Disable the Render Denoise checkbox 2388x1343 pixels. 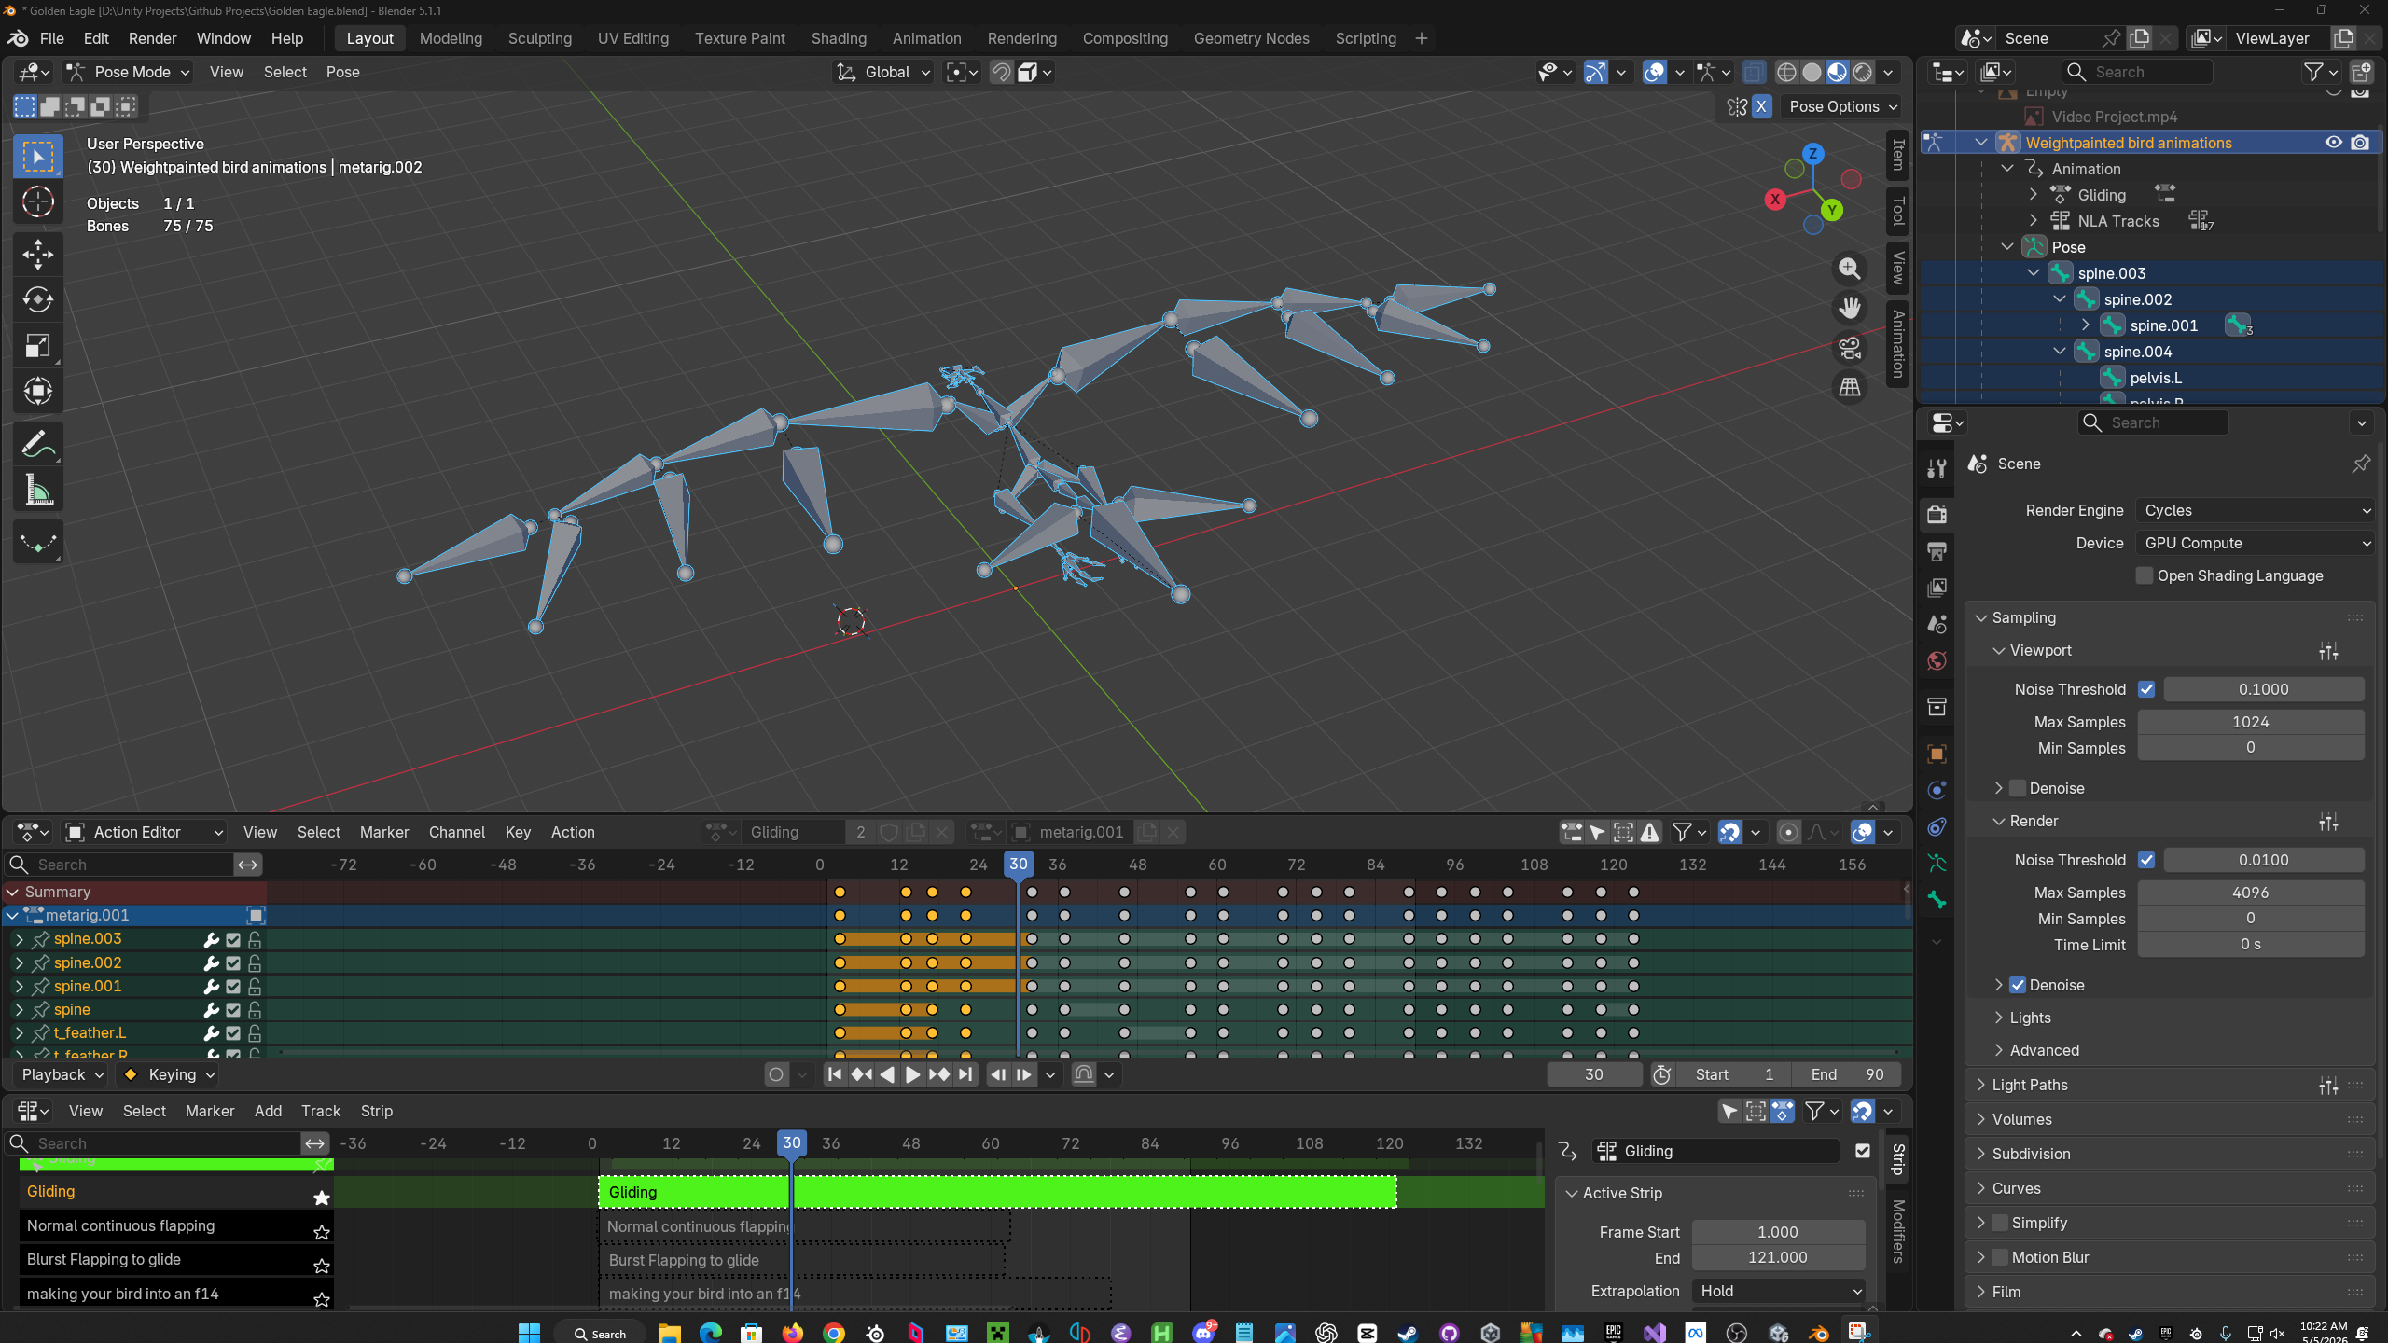(2018, 985)
